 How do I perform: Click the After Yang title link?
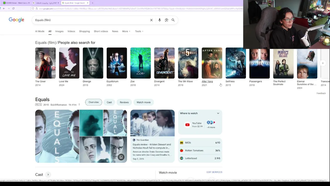click(x=207, y=81)
